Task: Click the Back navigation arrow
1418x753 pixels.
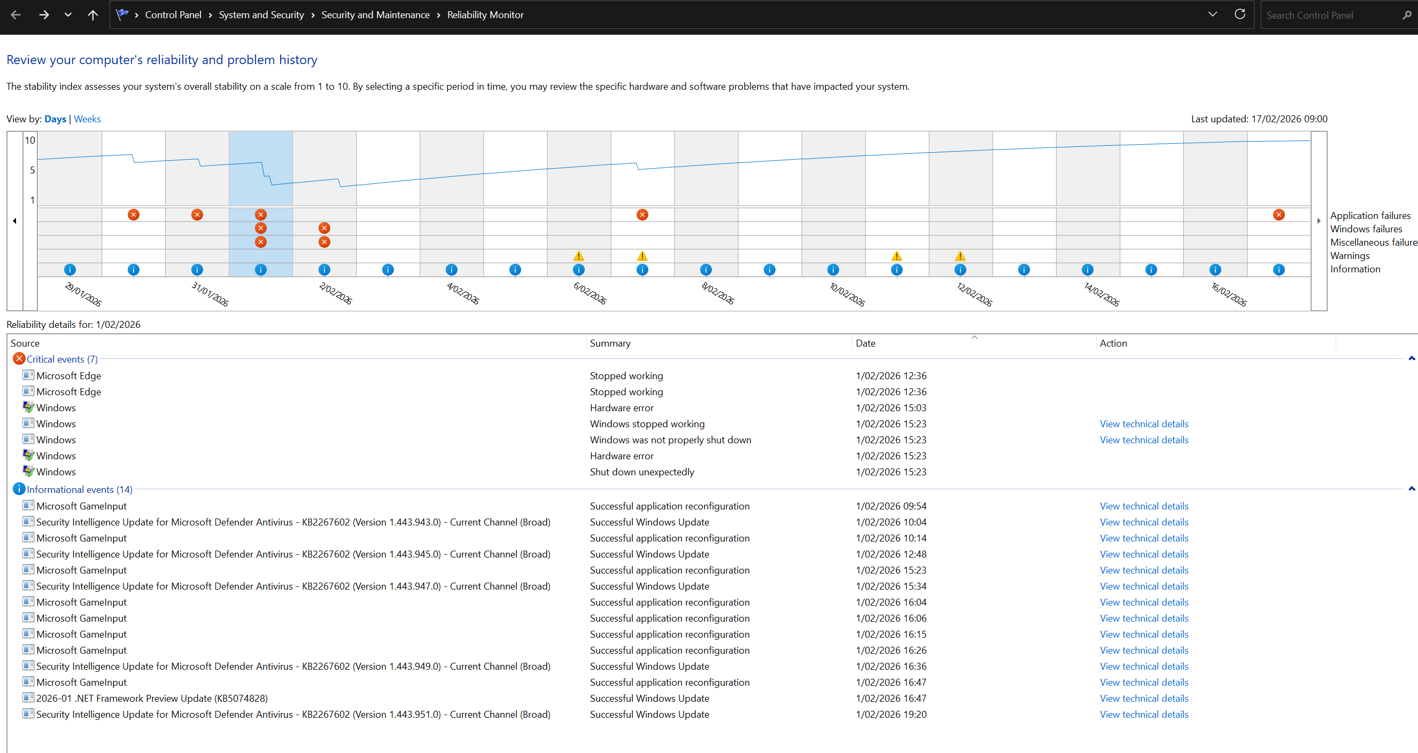Action: [16, 15]
